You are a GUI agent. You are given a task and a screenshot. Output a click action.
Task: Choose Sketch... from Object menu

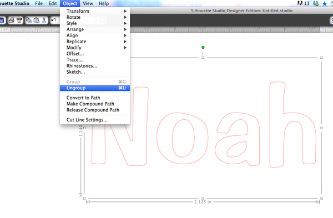95,72
